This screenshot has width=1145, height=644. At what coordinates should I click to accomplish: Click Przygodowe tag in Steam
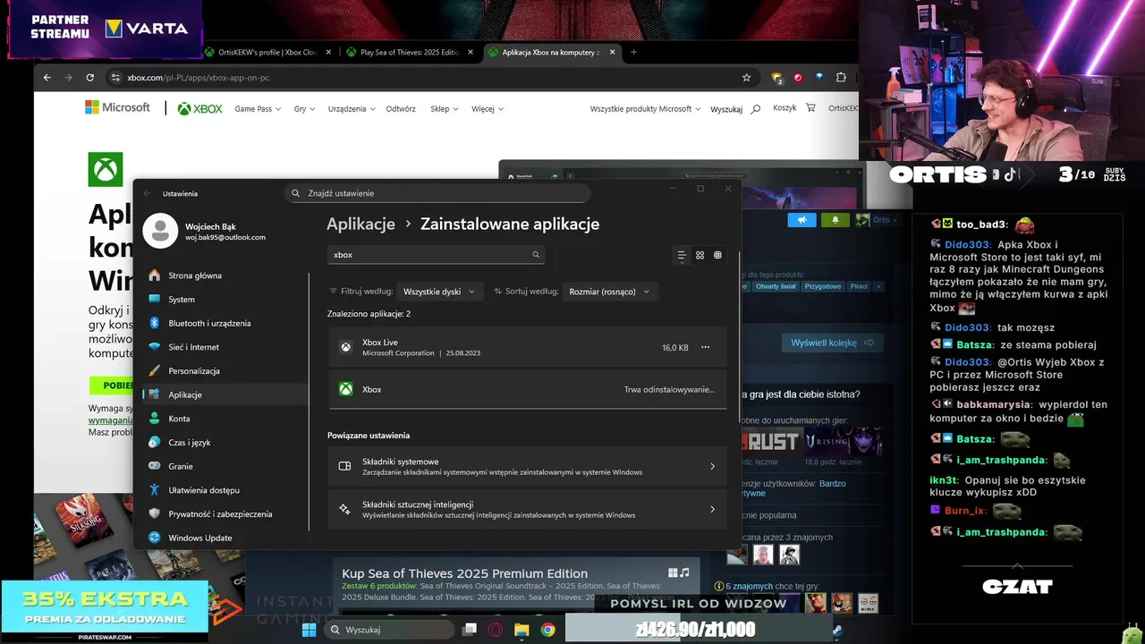pos(822,286)
